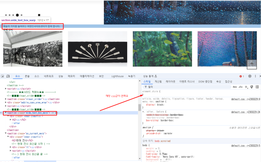The height and width of the screenshot is (162, 261).
Task: Add a new style rule with plus icon
Action: 246,87
